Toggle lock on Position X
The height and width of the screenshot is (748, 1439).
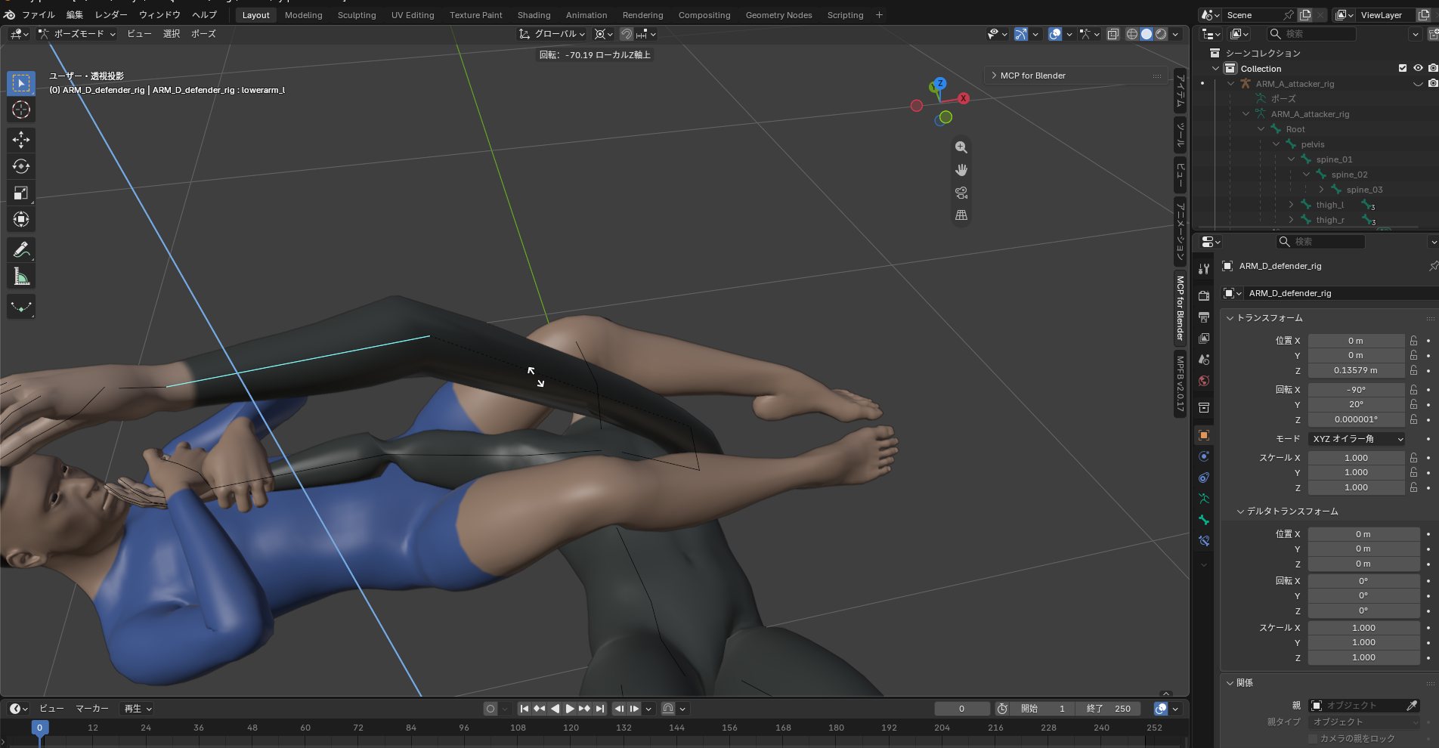[x=1413, y=341]
